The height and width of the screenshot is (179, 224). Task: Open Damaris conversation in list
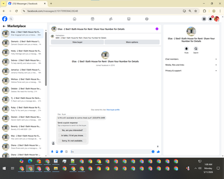[22, 43]
